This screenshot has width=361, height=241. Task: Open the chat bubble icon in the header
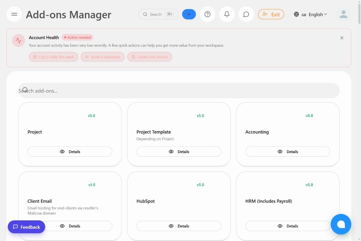click(246, 14)
